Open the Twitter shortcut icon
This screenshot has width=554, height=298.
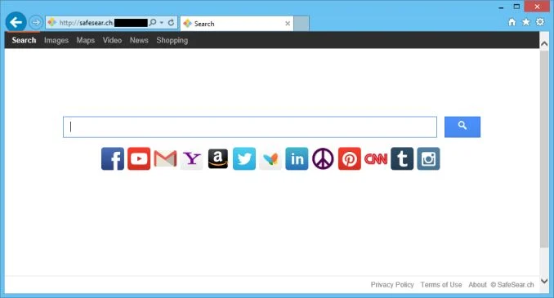tap(244, 159)
